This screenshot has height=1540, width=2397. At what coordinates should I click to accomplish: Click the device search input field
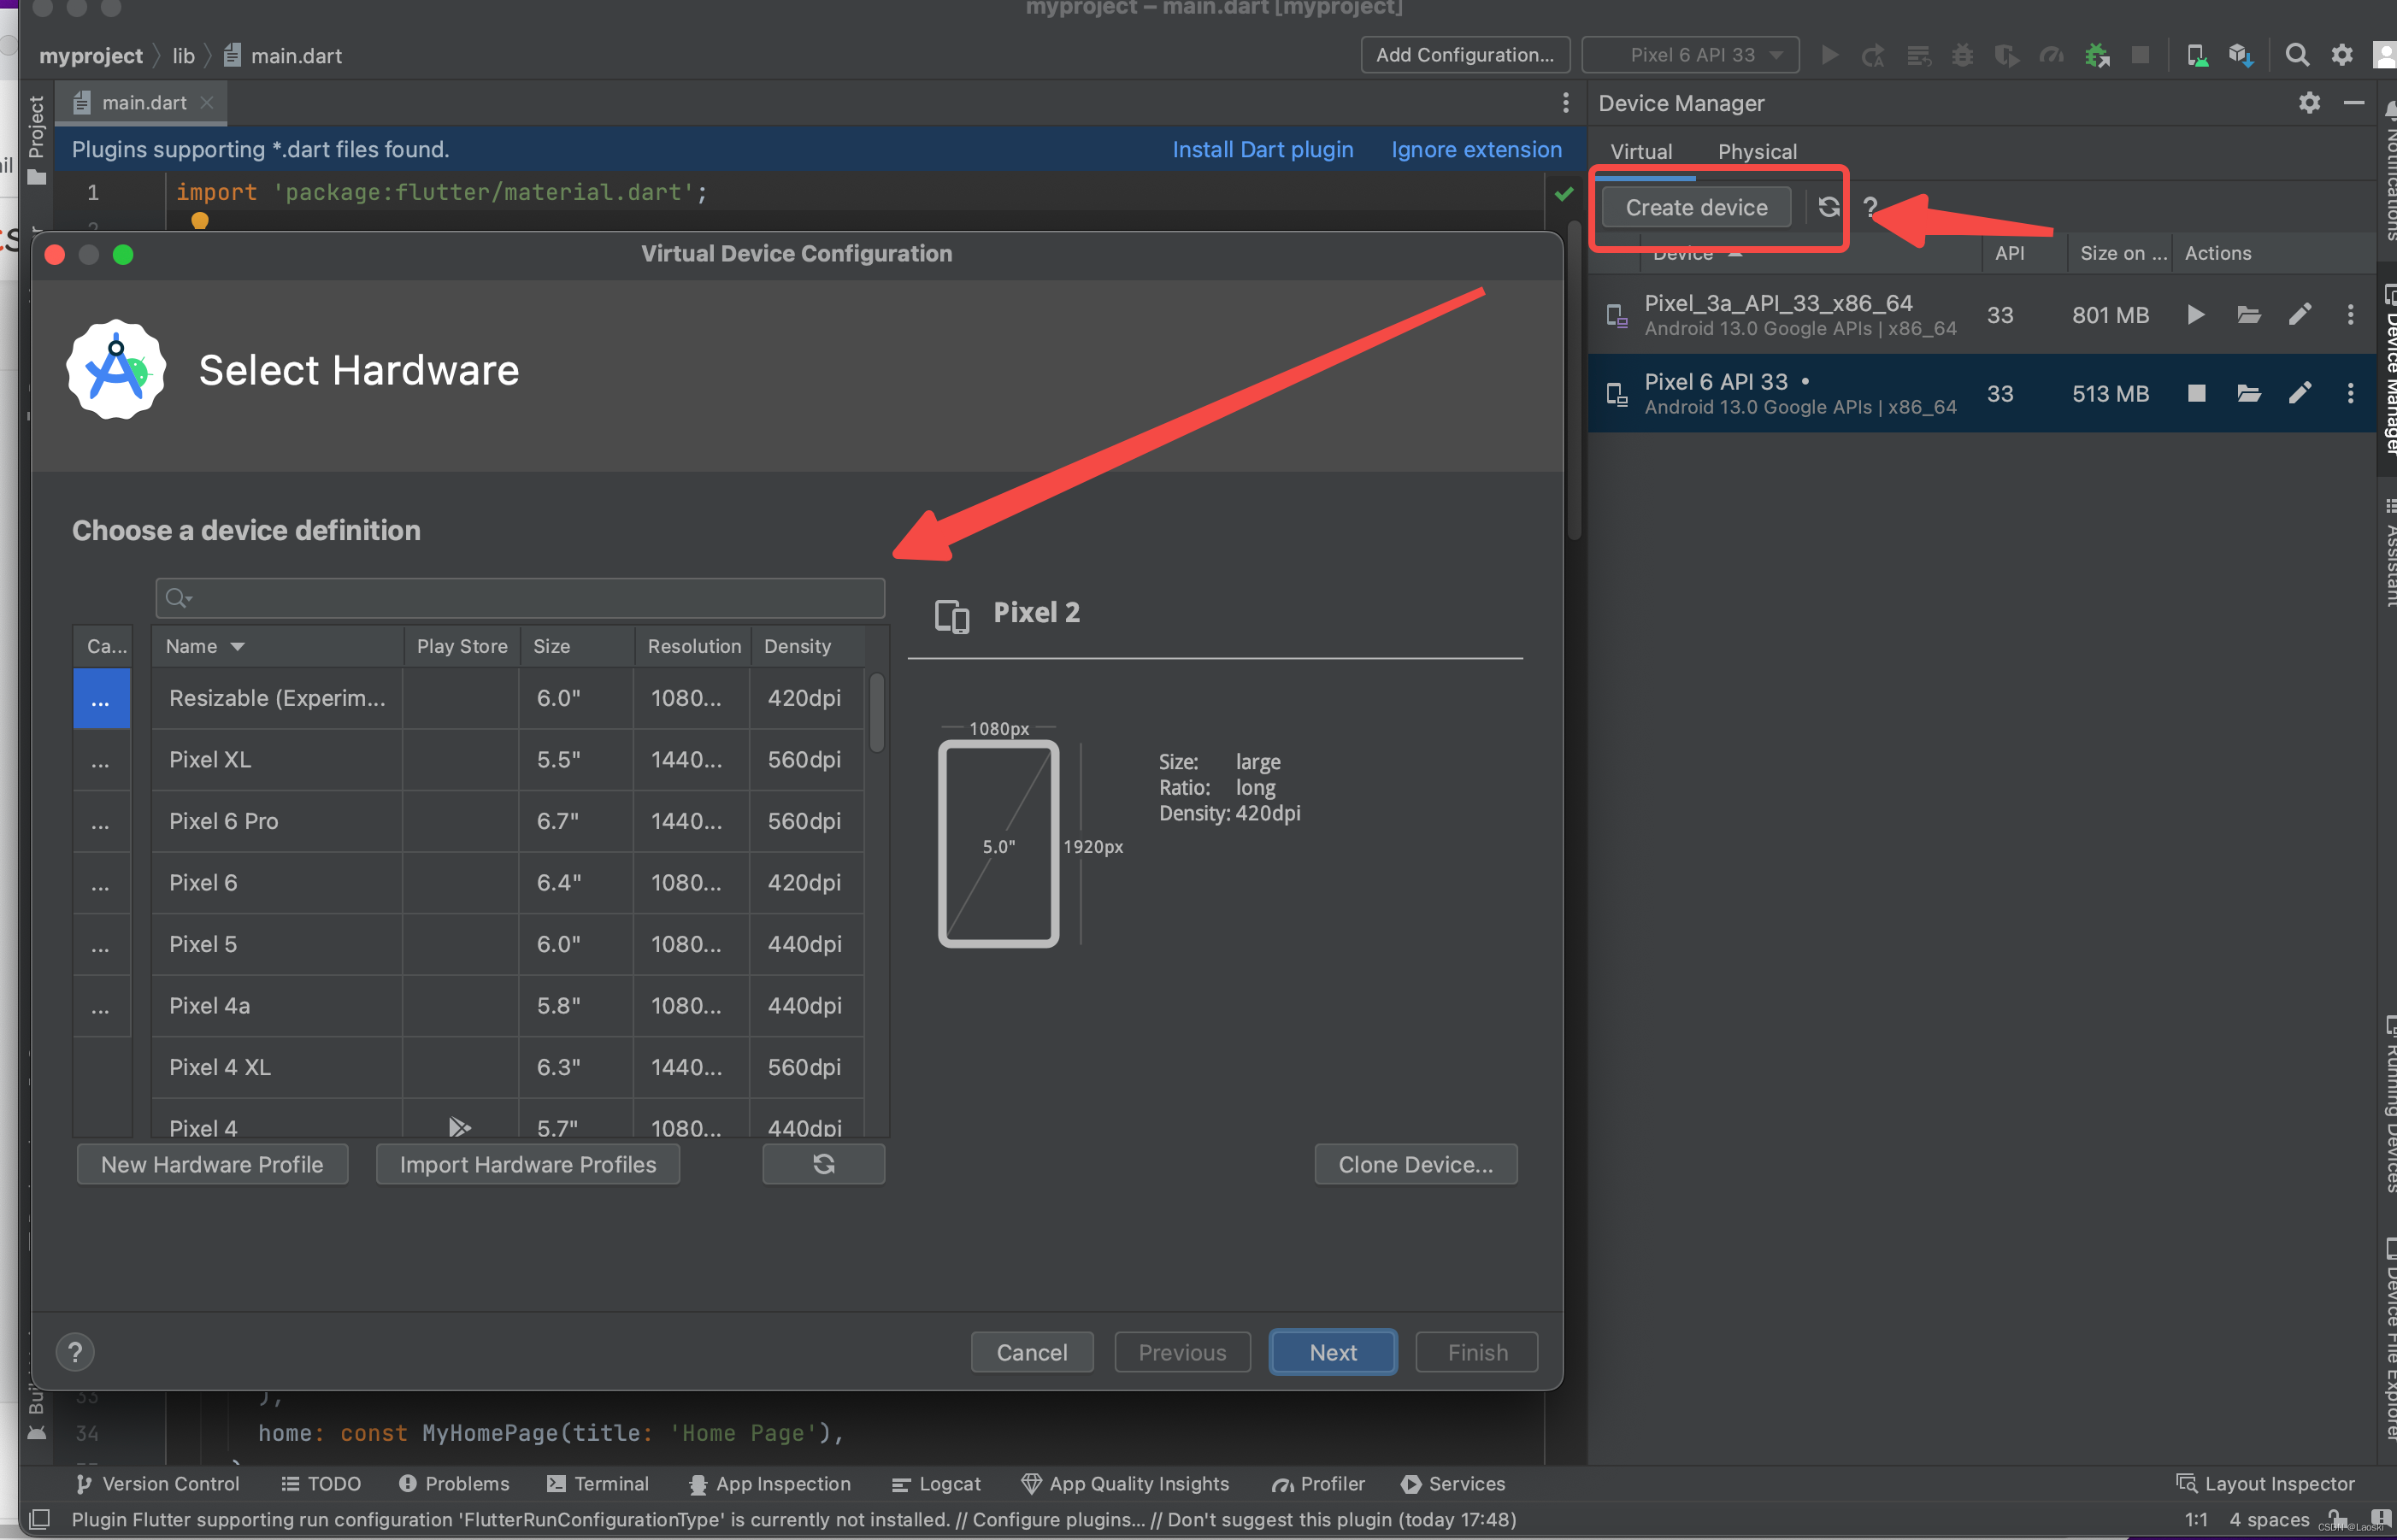pos(520,598)
